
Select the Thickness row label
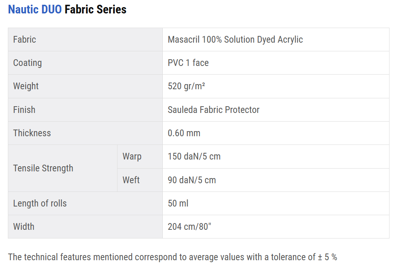32,133
